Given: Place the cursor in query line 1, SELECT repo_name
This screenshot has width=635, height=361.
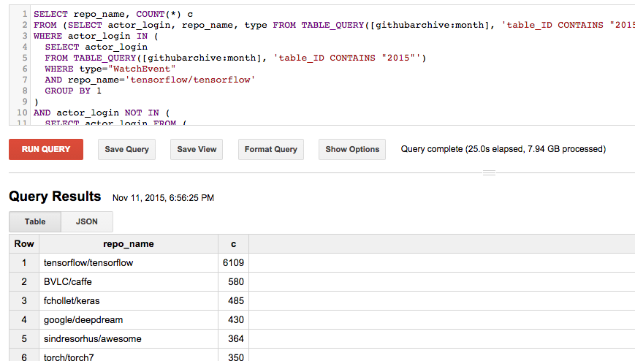Looking at the screenshot, I should pos(113,14).
